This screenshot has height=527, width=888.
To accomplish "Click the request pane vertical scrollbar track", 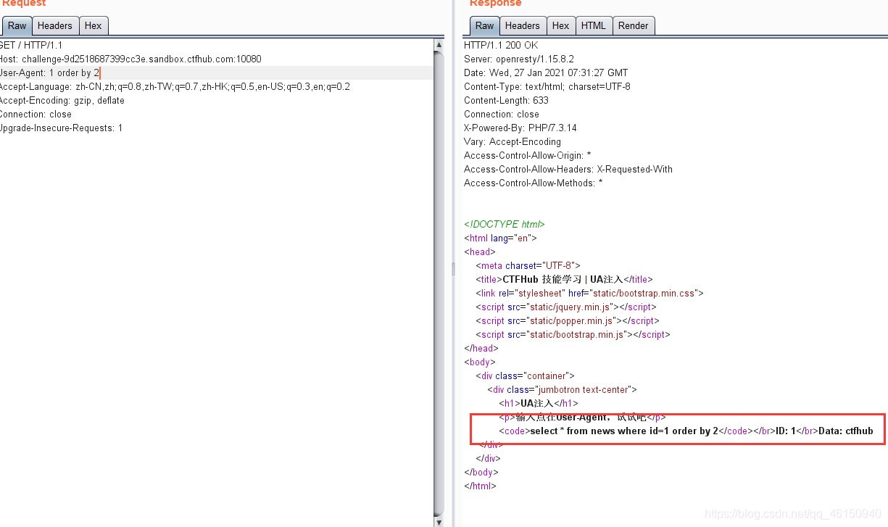I will pyautogui.click(x=439, y=283).
